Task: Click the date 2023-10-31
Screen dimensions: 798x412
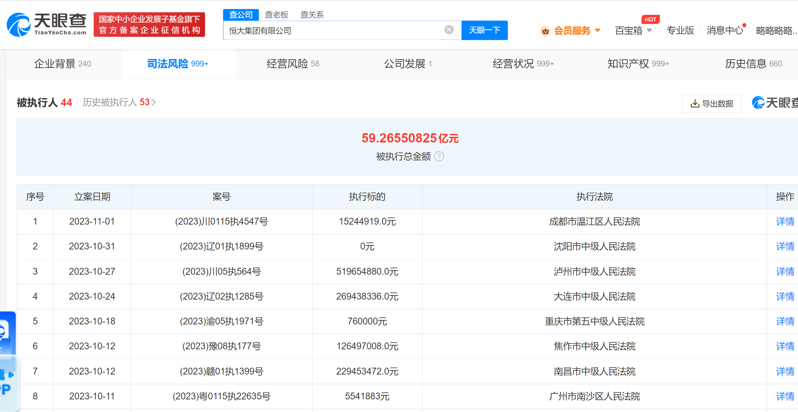Action: [x=92, y=246]
